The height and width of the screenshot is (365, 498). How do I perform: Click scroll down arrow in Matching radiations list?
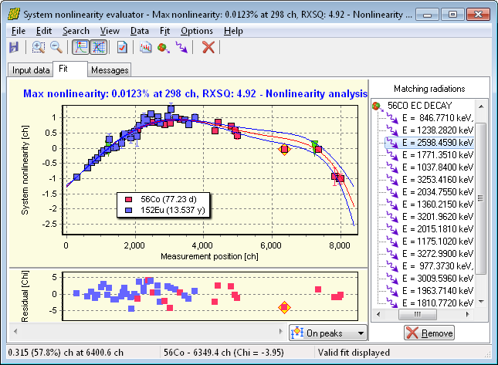coord(481,302)
